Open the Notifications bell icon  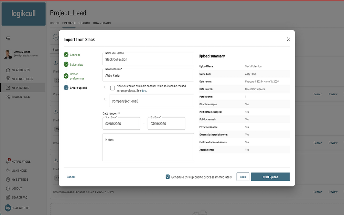pos(8,161)
